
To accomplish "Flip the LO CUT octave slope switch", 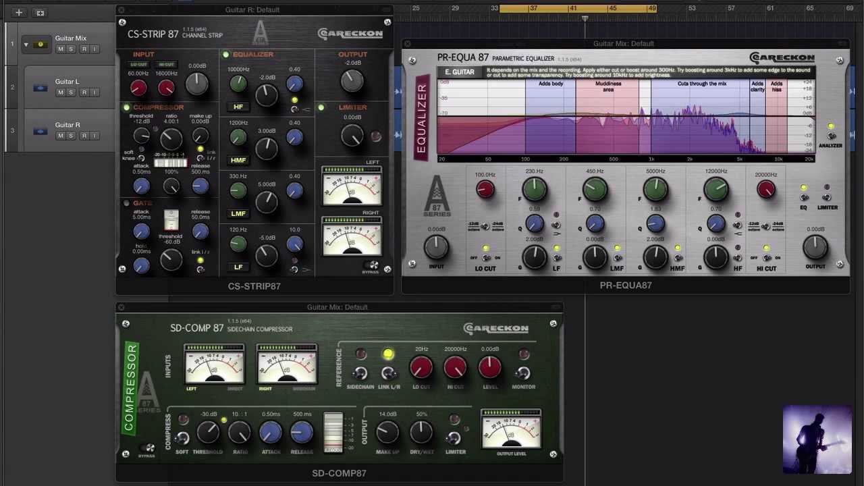I will click(485, 226).
